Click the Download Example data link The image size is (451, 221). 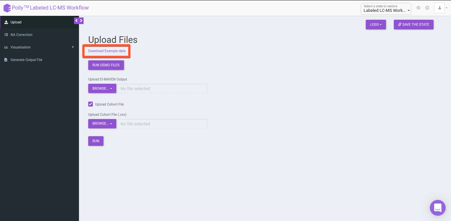click(106, 51)
